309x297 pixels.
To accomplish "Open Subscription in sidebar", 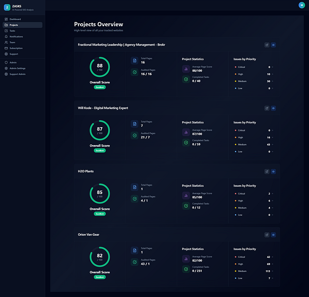I will point(22,48).
